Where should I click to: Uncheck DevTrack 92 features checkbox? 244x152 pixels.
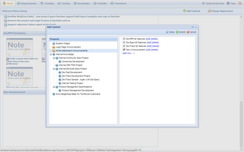click(124, 46)
